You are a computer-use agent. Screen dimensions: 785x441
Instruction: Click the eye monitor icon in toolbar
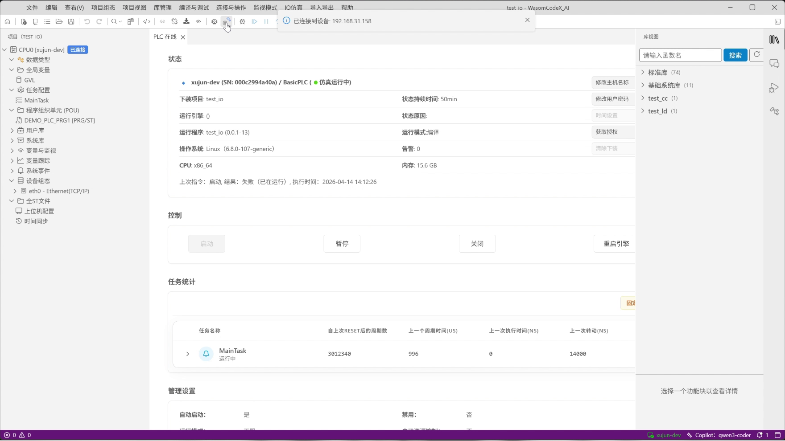pos(198,21)
